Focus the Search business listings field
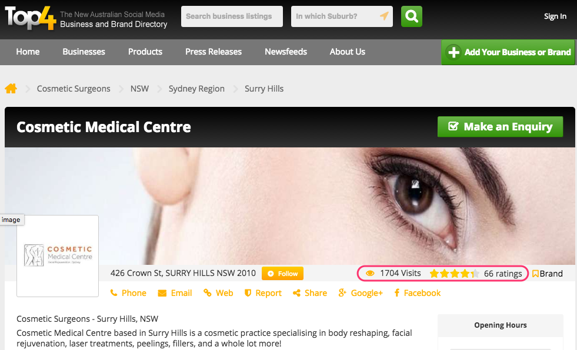 (232, 16)
